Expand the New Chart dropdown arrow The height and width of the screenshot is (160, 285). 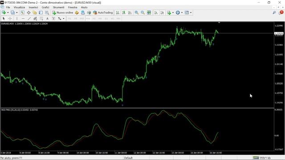(8, 12)
